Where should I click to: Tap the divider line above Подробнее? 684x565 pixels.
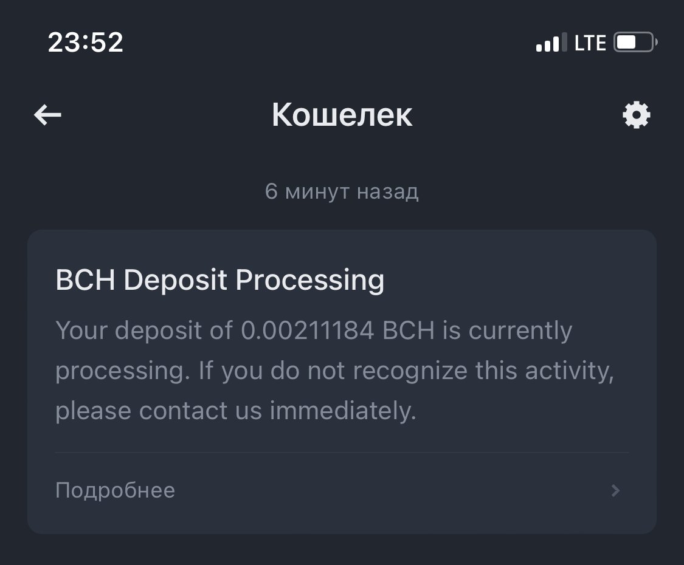pos(342,453)
